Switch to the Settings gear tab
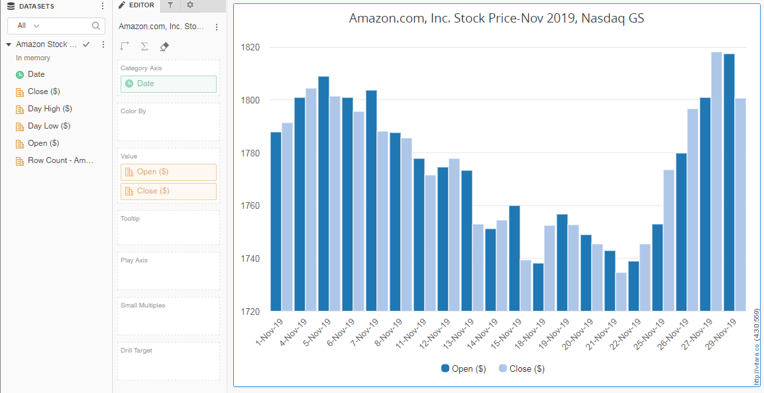Image resolution: width=764 pixels, height=393 pixels. (190, 5)
